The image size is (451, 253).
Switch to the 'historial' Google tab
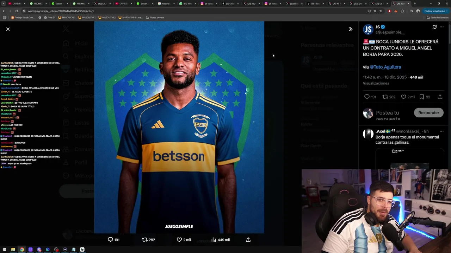coord(166,4)
